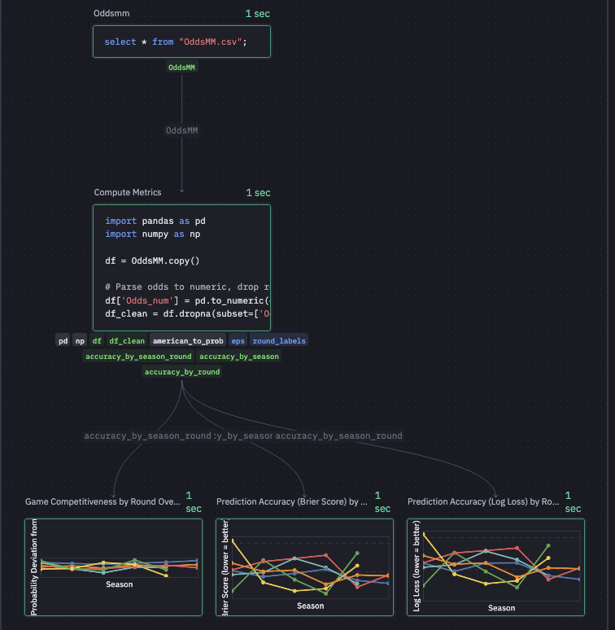Select the accuracy_by_round output tag
Screen dimensions: 615x630
click(181, 372)
